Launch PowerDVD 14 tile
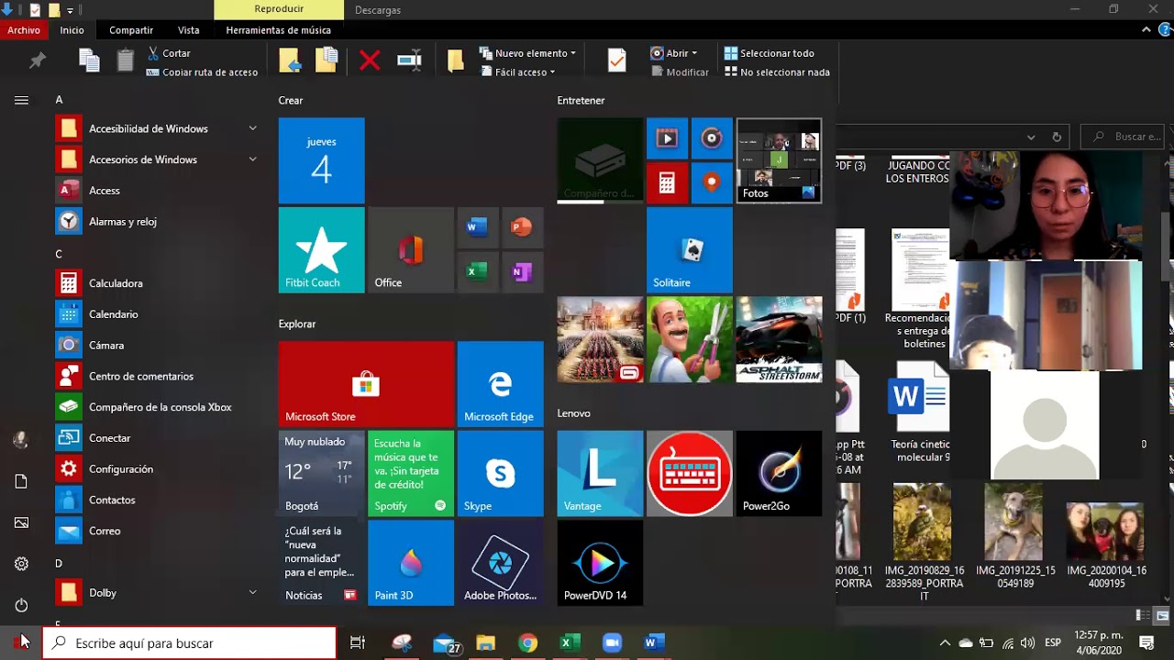Screen dimensions: 1174x660 pos(600,563)
